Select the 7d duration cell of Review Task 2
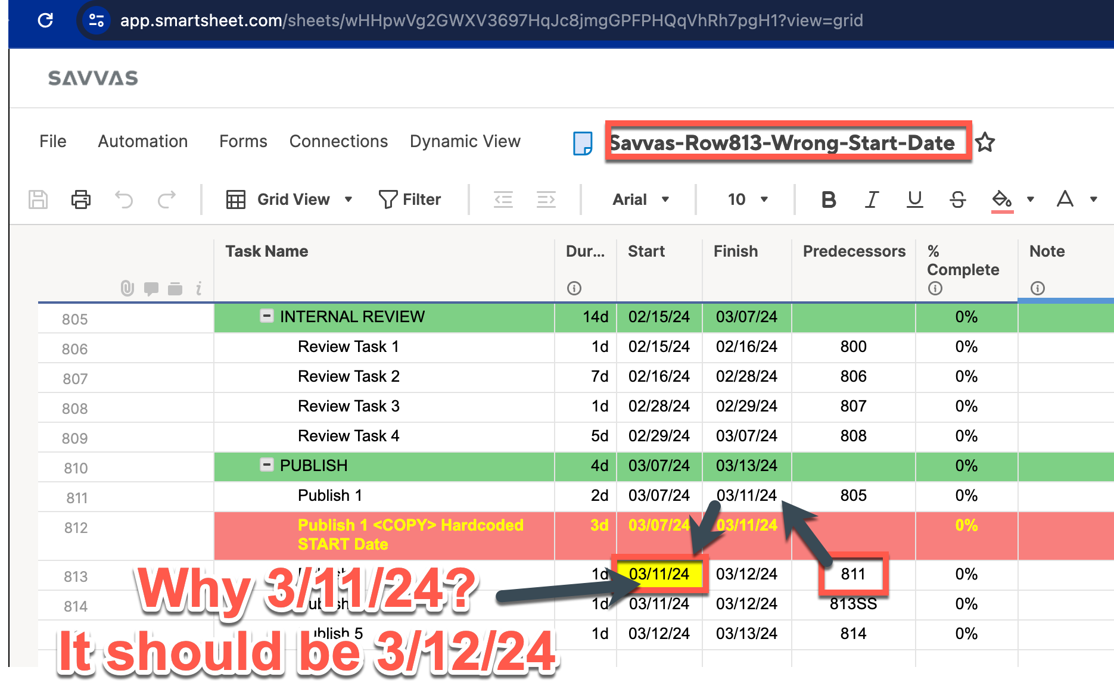This screenshot has height=692, width=1114. click(586, 377)
